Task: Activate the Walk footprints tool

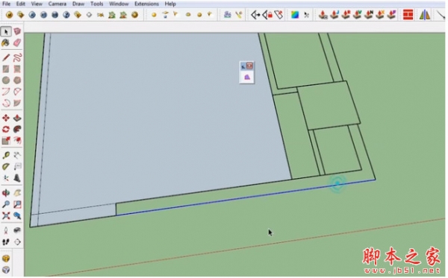Action: 6,241
